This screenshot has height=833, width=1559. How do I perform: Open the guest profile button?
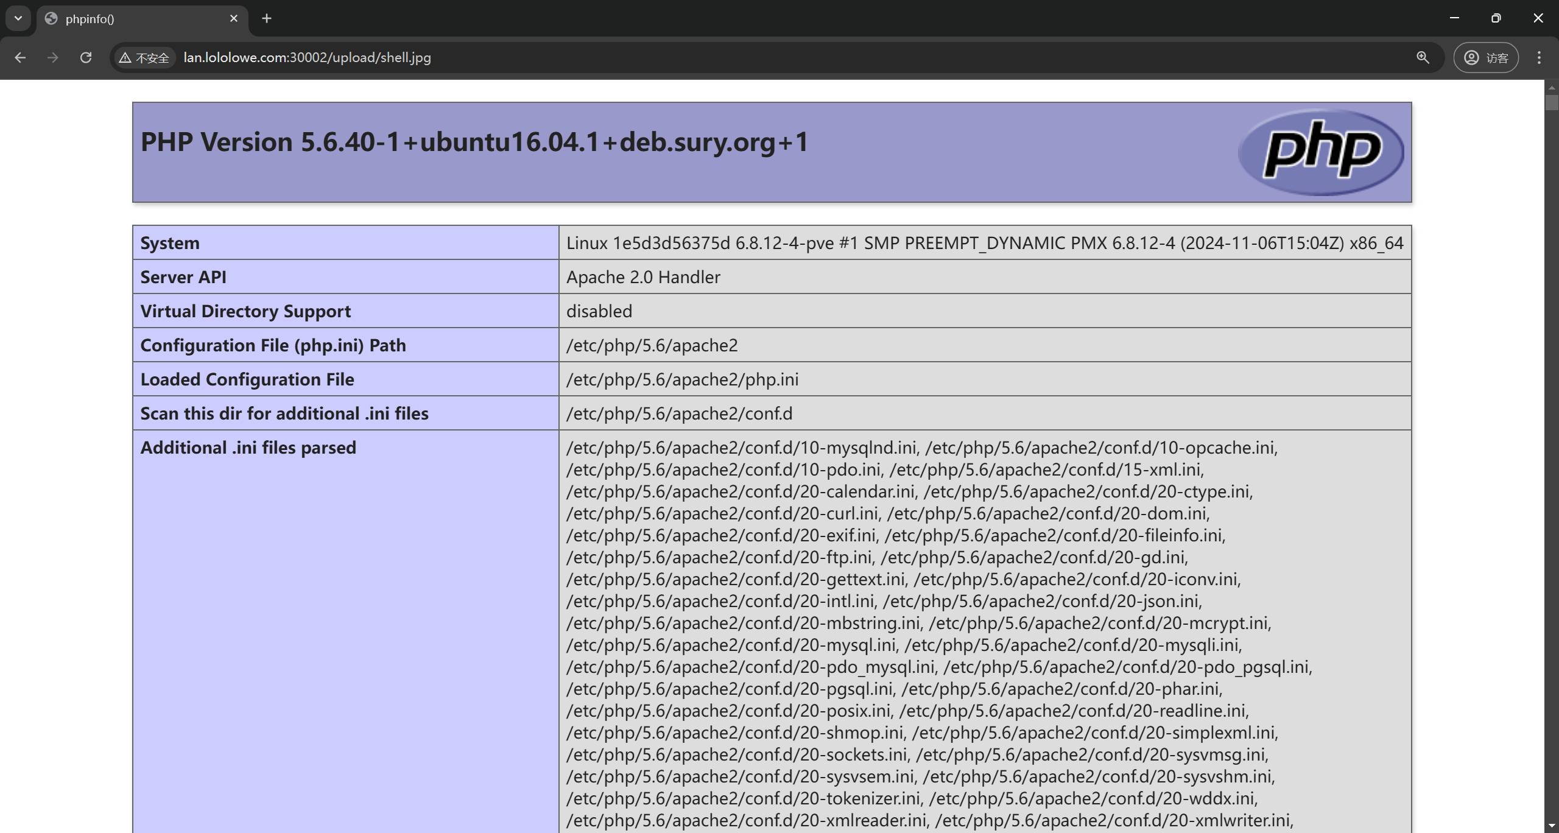tap(1485, 58)
